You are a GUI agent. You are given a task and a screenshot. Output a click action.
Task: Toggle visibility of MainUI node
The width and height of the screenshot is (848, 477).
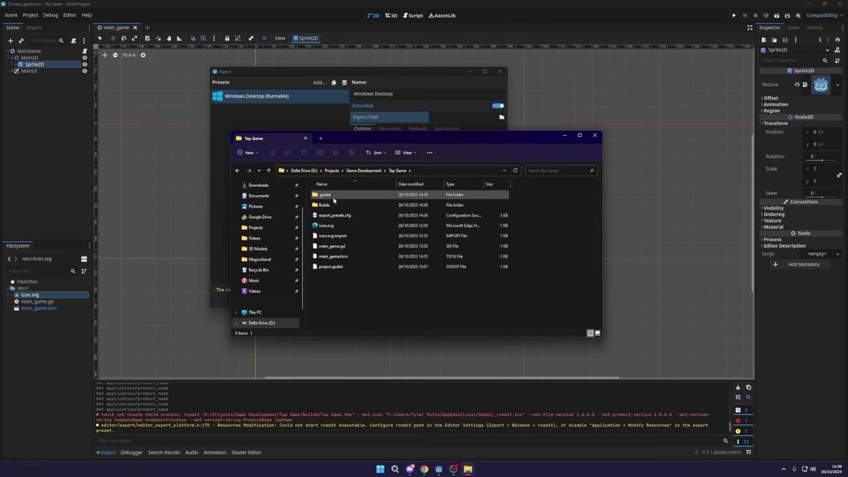click(x=84, y=71)
